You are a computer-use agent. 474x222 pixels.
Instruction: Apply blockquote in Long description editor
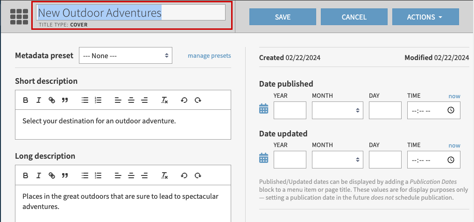[65, 175]
